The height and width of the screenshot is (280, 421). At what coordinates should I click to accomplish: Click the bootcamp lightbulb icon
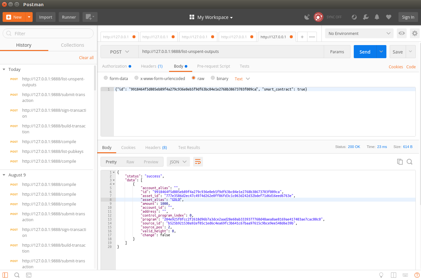pyautogui.click(x=381, y=275)
